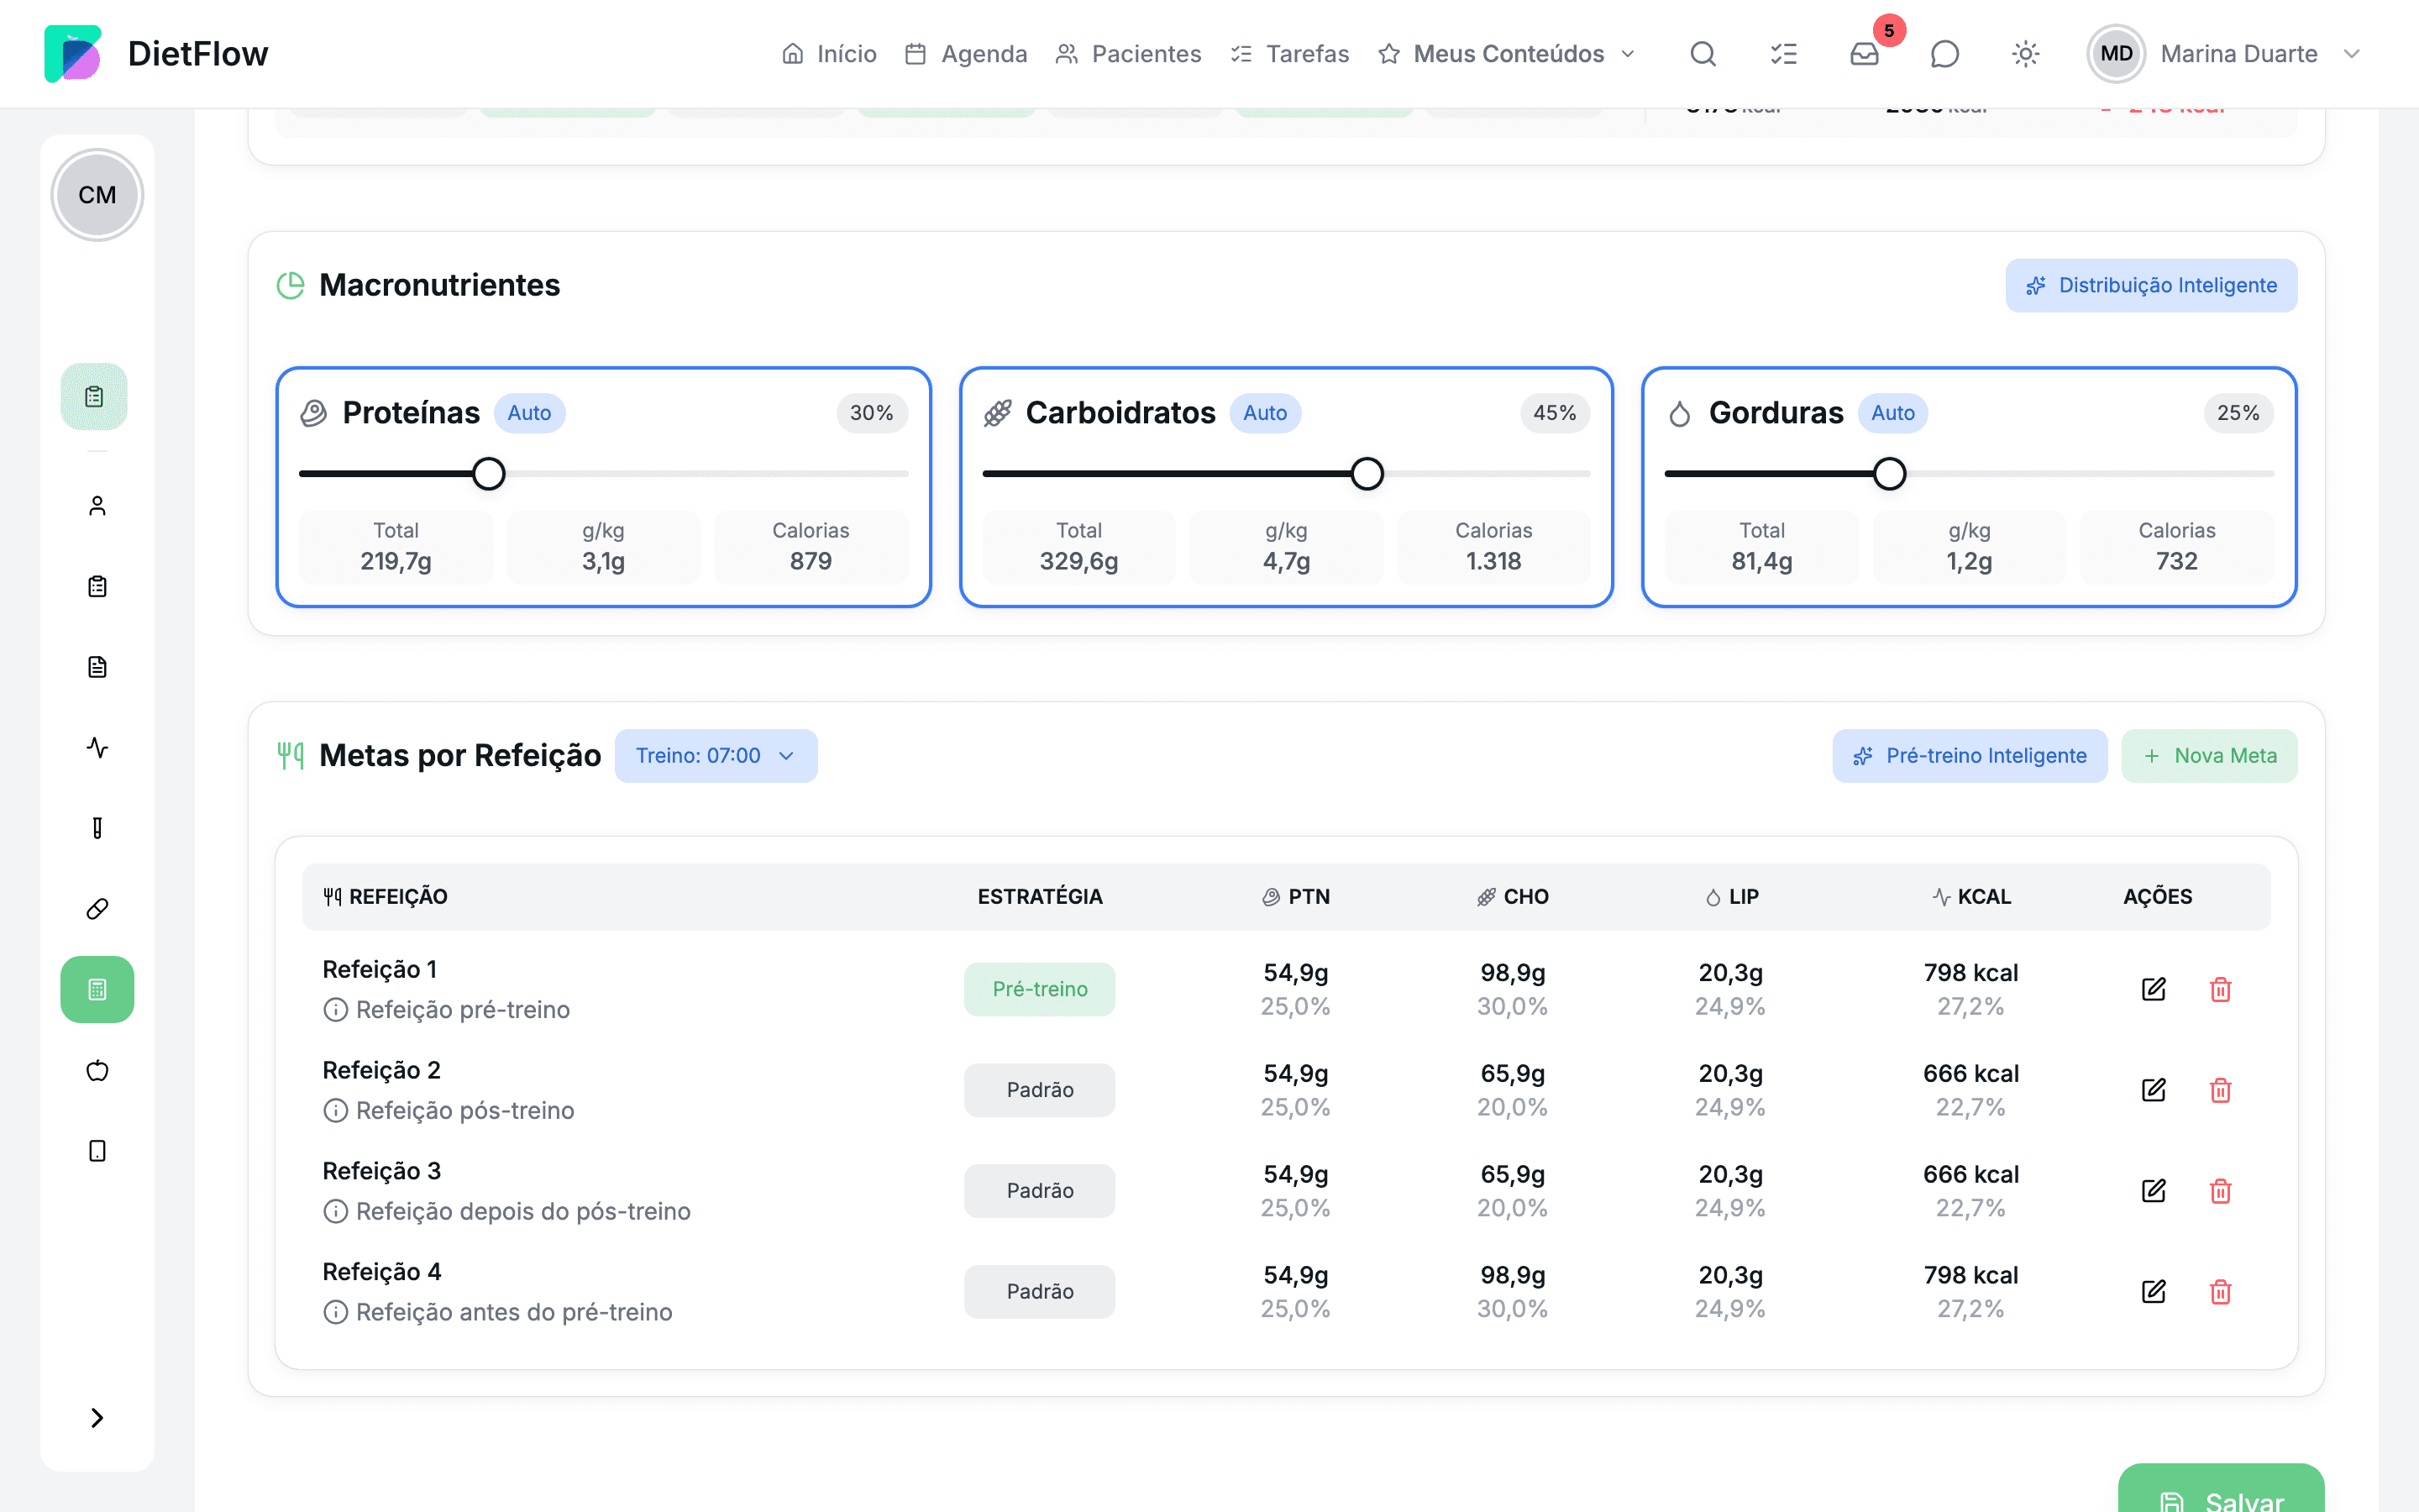Click the KCAL column header
The height and width of the screenshot is (1512, 2419).
coord(1971,897)
